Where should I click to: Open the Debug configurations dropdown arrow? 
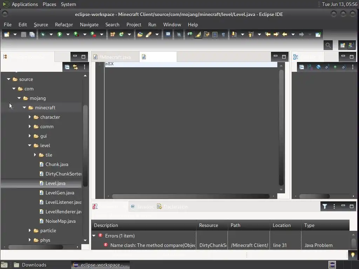(x=51, y=34)
